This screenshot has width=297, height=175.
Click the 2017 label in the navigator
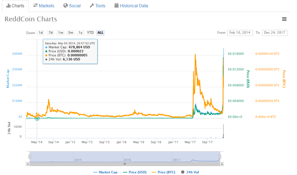tap(176, 160)
